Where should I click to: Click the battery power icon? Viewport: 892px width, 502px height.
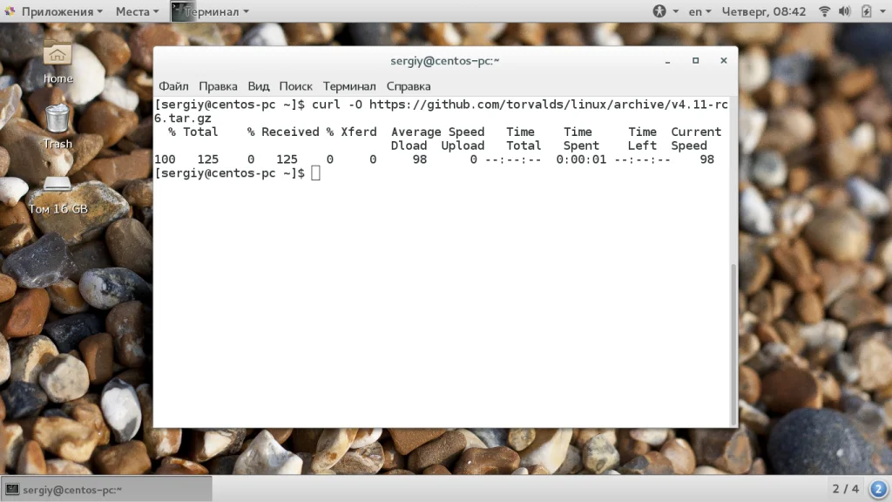(867, 11)
